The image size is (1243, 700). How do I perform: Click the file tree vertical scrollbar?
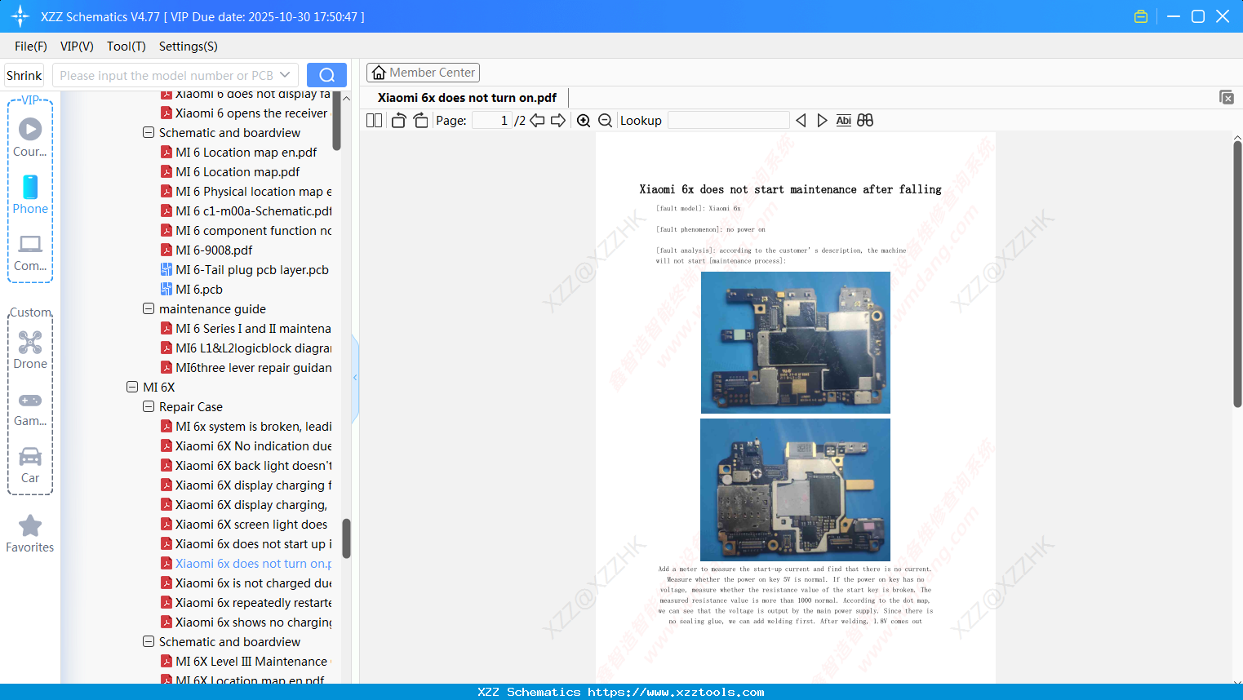346,538
